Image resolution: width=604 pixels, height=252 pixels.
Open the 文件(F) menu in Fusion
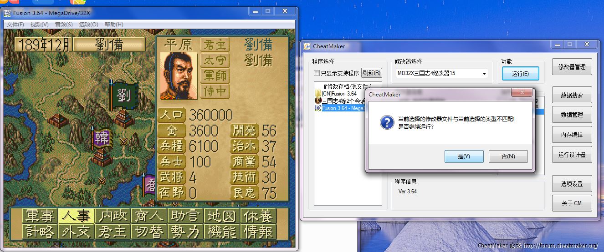tap(15, 25)
